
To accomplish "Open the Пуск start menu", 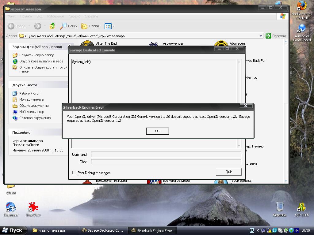I will tap(13, 230).
